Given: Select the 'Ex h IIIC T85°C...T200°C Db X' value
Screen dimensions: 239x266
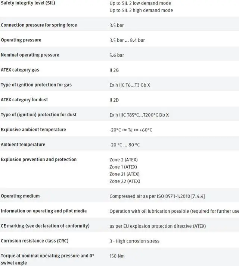Looking at the screenshot, I should (139, 115).
